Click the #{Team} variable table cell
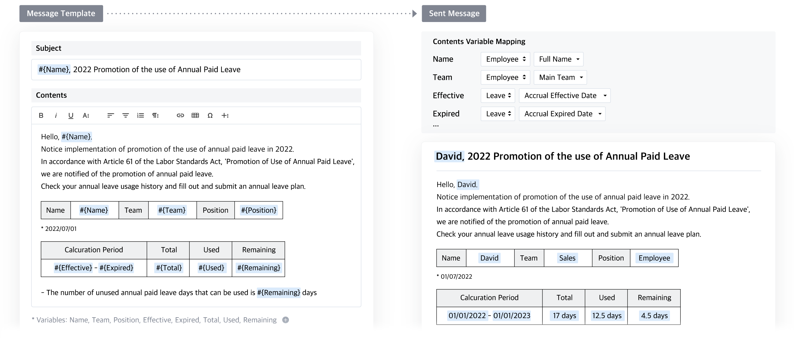The image size is (794, 339). pos(172,210)
